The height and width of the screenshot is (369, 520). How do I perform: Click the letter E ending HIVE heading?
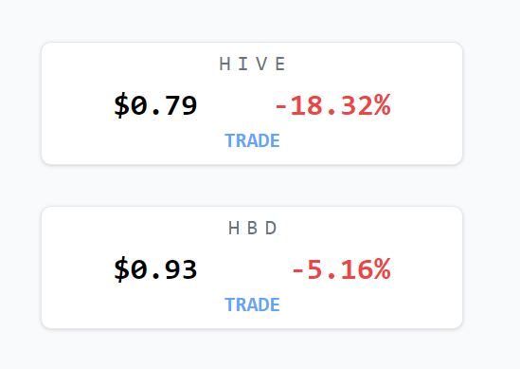point(280,64)
